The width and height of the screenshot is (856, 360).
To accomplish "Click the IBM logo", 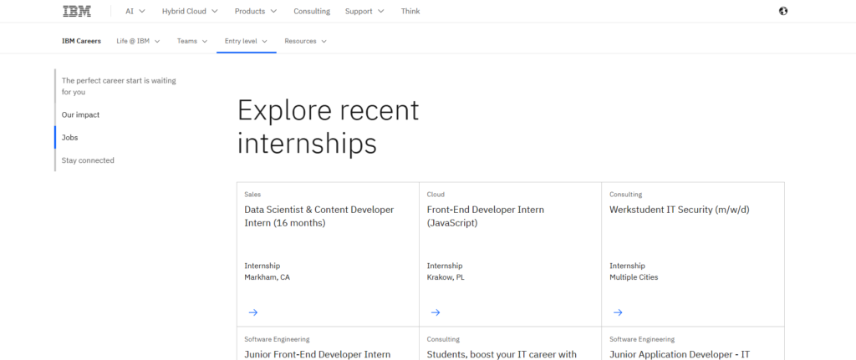I will click(76, 11).
